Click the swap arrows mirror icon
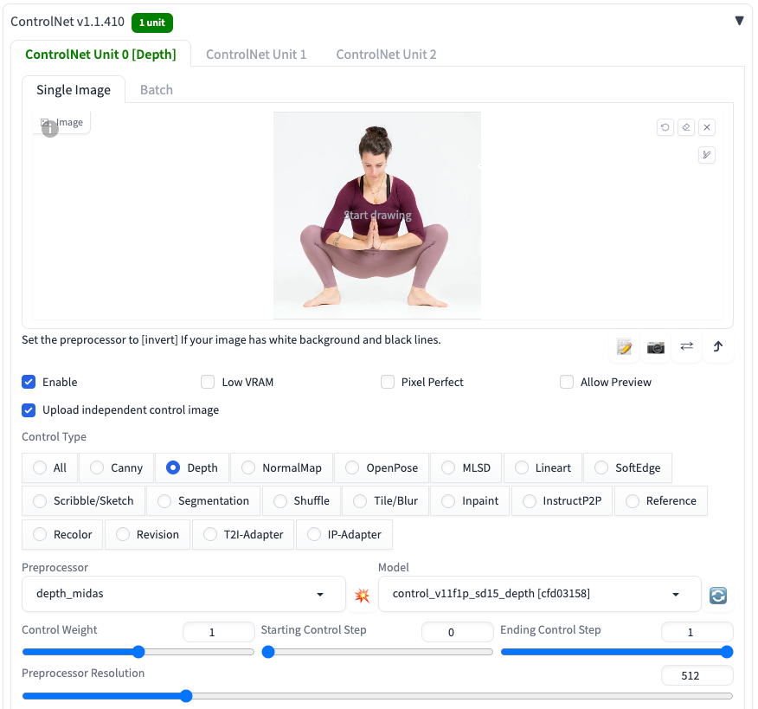 686,346
